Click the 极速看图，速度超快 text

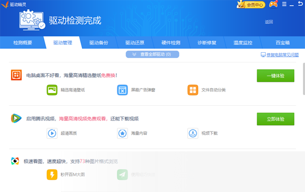coord(45,162)
